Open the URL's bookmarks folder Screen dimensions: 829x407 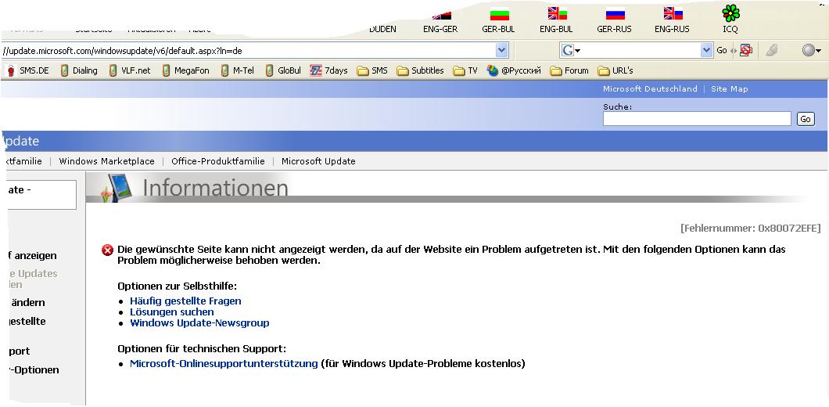[x=615, y=70]
